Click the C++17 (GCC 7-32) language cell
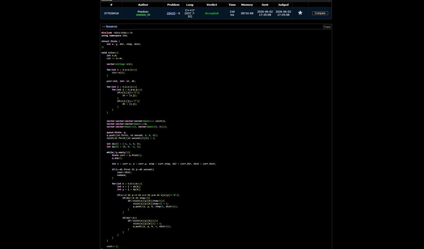This screenshot has width=424, height=249. pyautogui.click(x=190, y=13)
